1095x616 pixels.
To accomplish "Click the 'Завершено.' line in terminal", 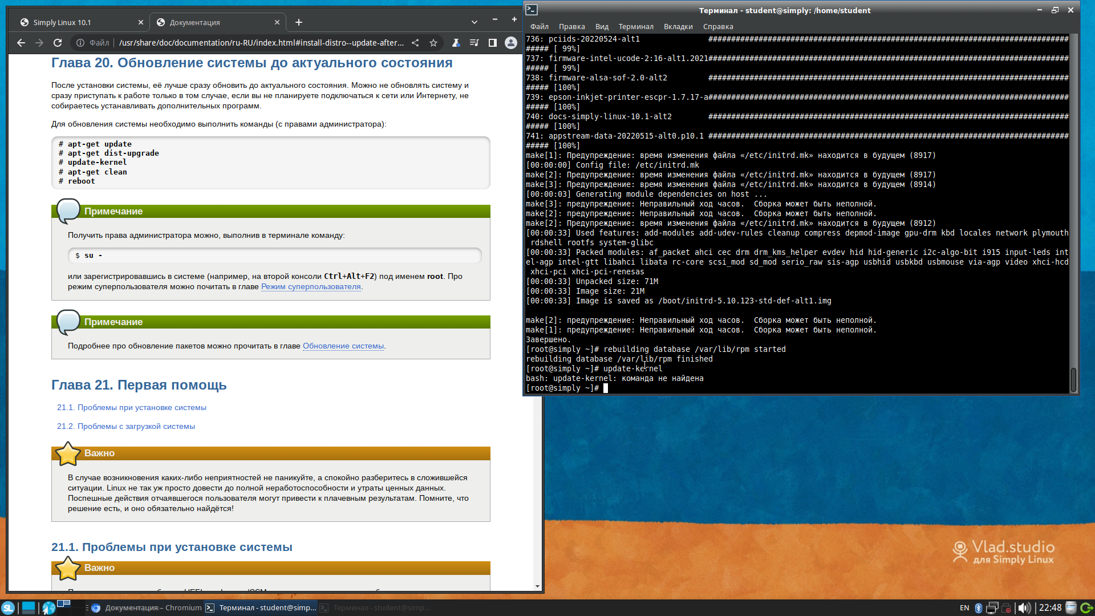I will [549, 340].
